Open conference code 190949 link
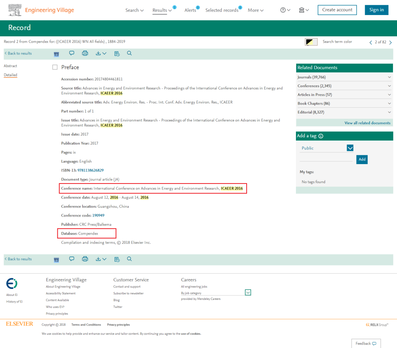Image resolution: width=397 pixels, height=348 pixels. click(x=98, y=215)
